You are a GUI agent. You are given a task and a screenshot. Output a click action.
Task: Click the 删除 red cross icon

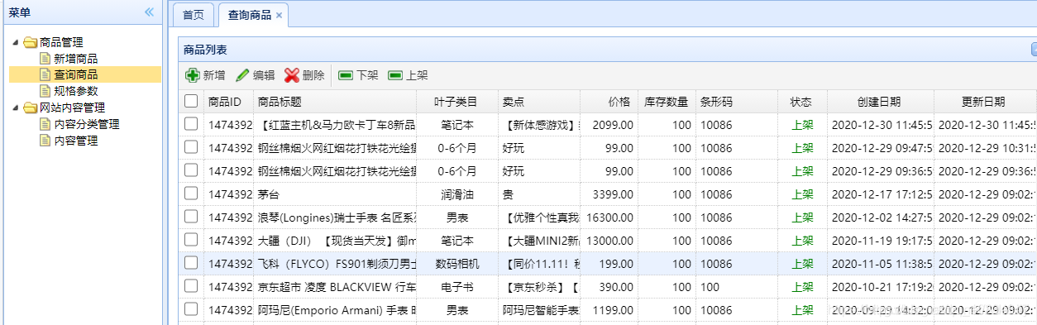pos(291,75)
